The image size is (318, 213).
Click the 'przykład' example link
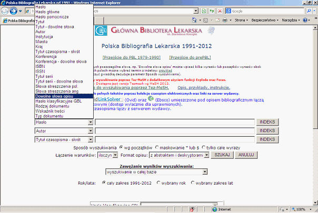[x=165, y=70]
